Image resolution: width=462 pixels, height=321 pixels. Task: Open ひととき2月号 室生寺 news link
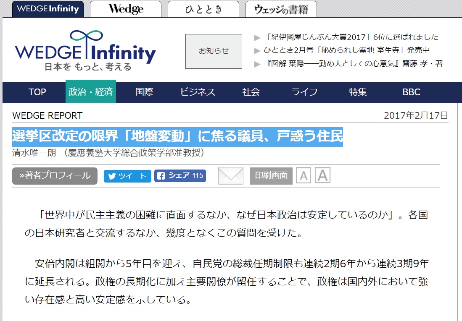pos(346,50)
